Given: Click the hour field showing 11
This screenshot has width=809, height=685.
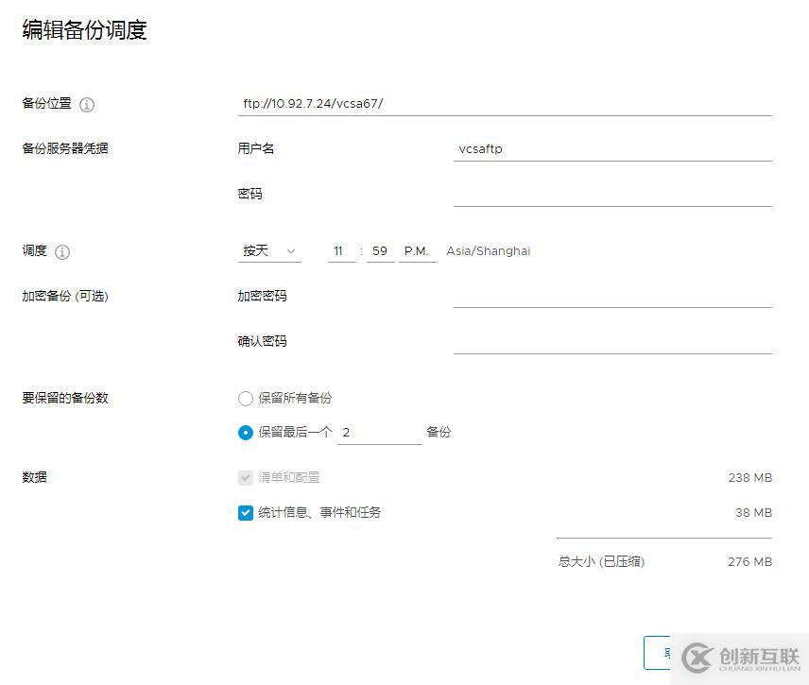Looking at the screenshot, I should (341, 250).
